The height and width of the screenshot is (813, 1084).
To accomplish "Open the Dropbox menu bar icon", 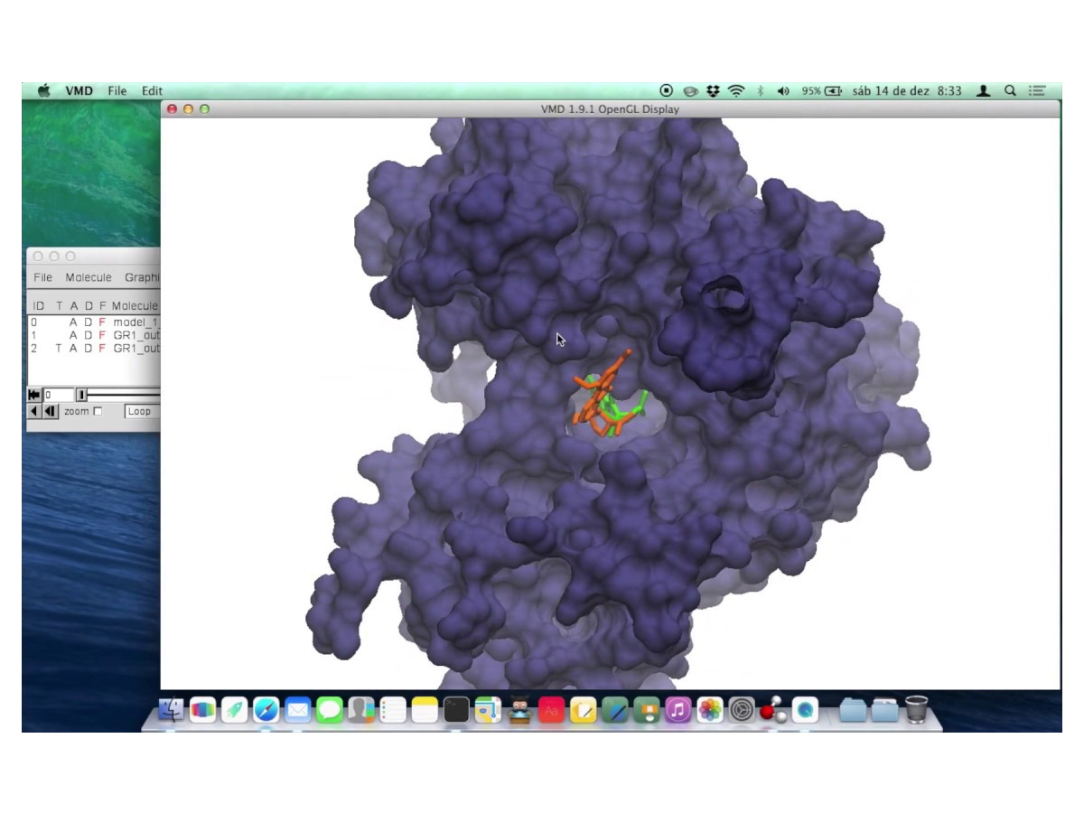I will click(714, 91).
